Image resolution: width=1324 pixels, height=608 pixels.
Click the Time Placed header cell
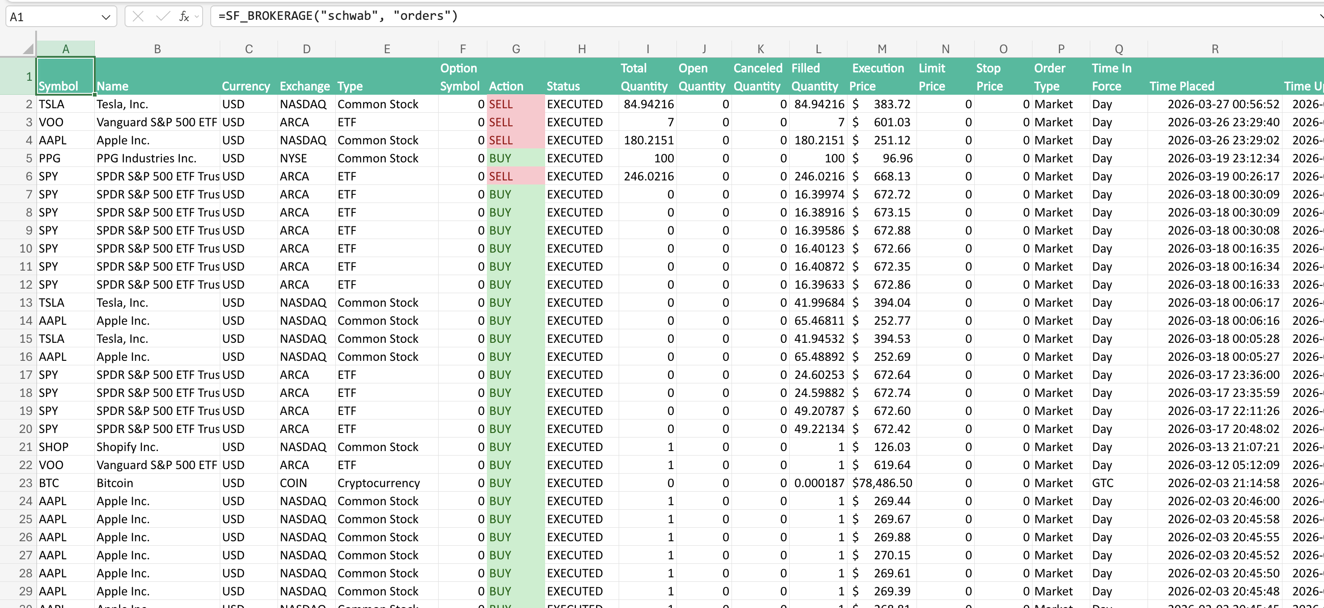pyautogui.click(x=1214, y=76)
